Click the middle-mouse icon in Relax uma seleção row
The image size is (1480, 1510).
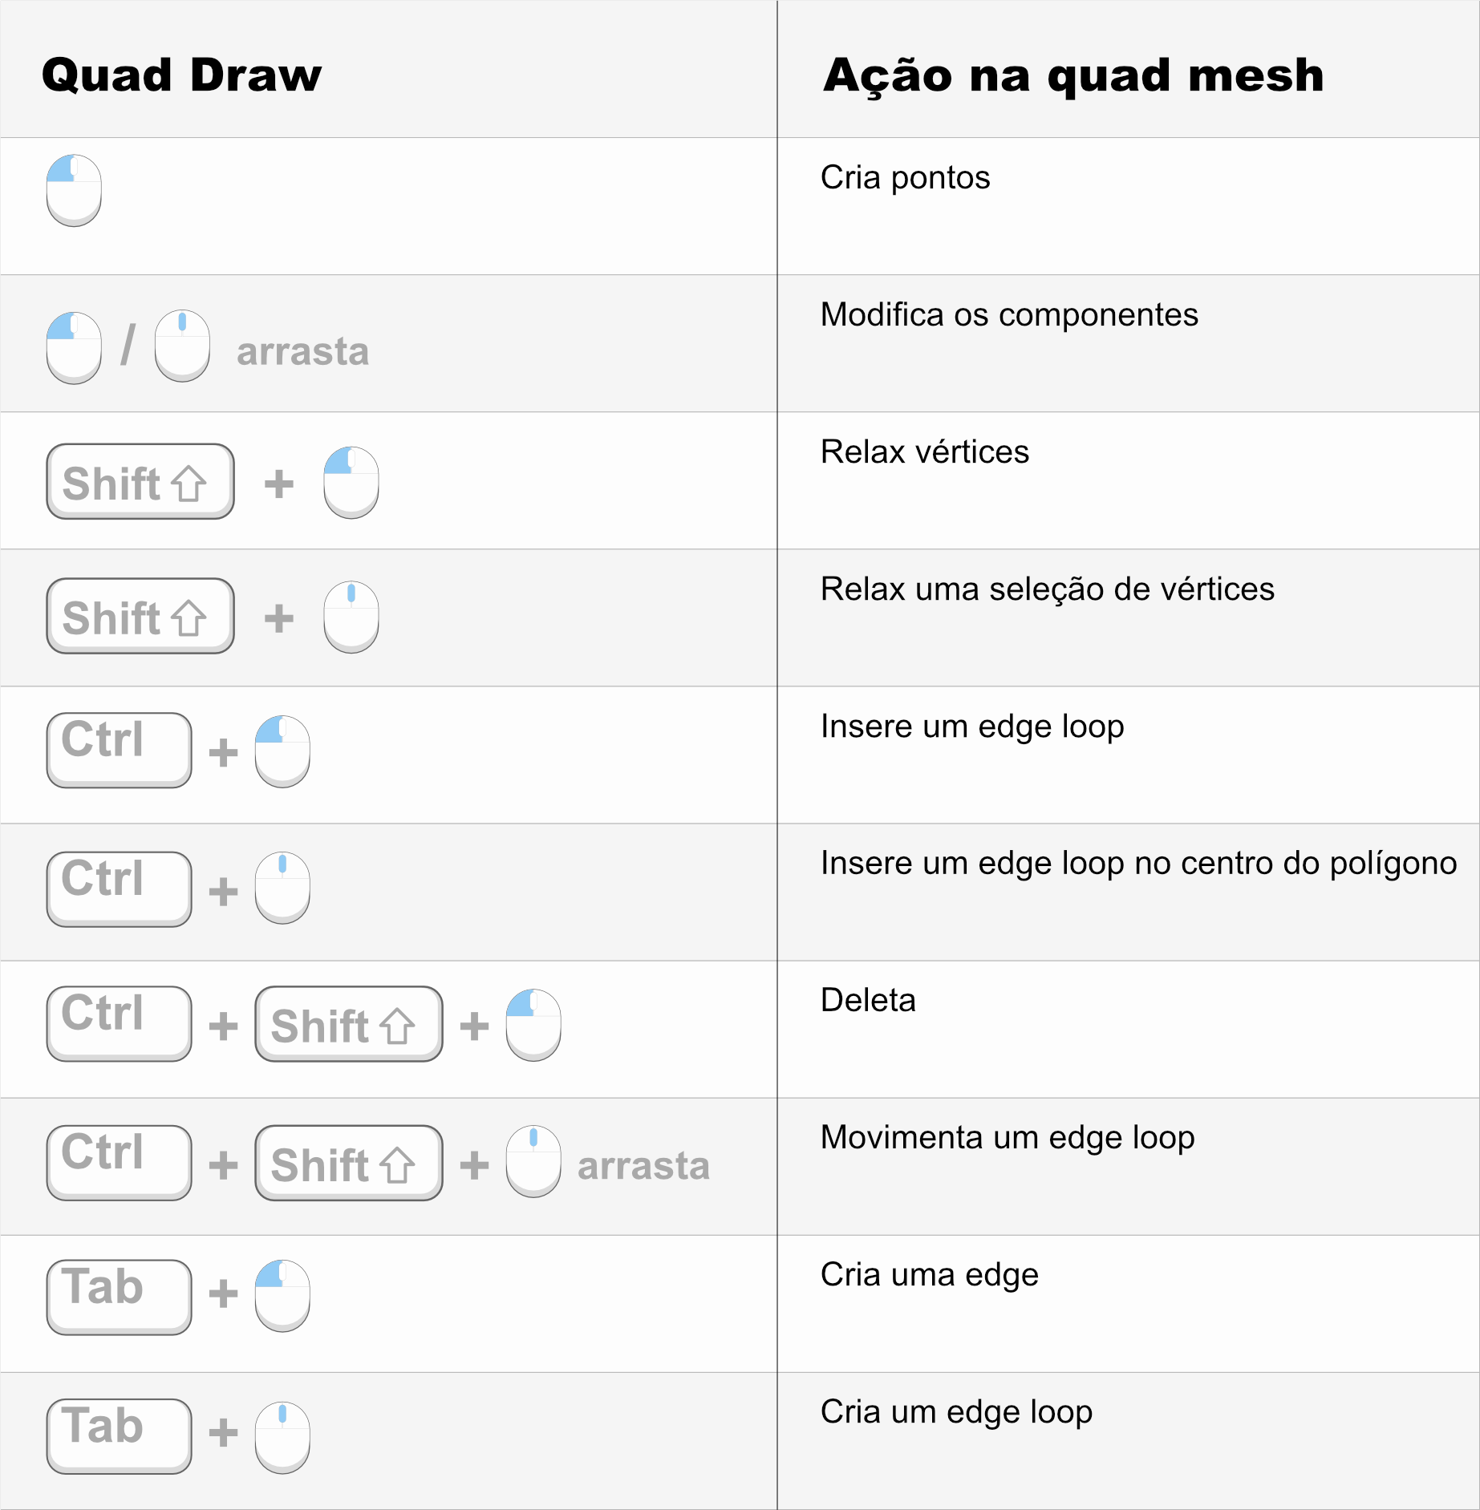pos(351,617)
